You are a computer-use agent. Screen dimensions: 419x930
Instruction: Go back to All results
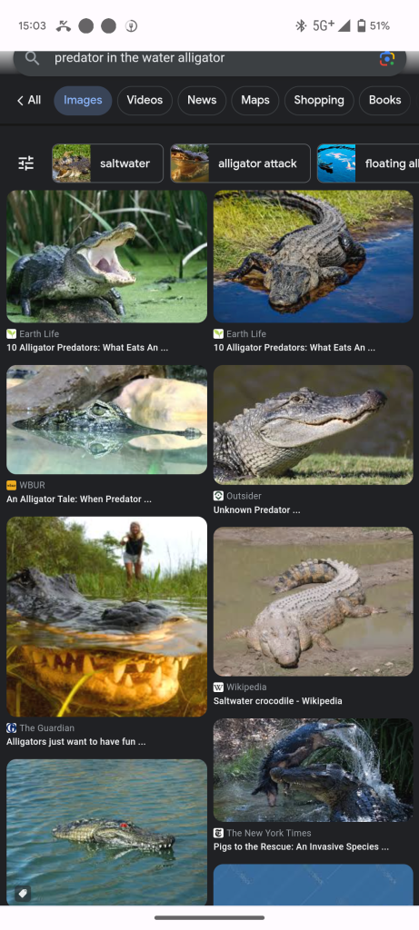click(x=28, y=100)
